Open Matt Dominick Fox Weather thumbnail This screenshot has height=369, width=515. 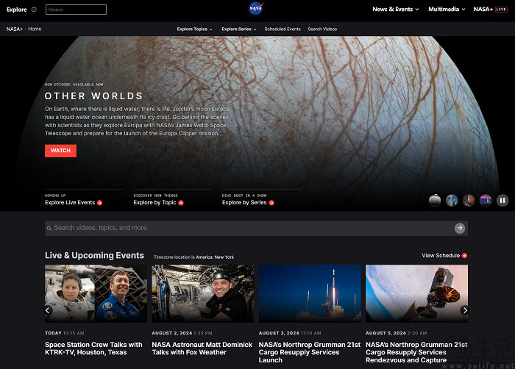point(203,293)
